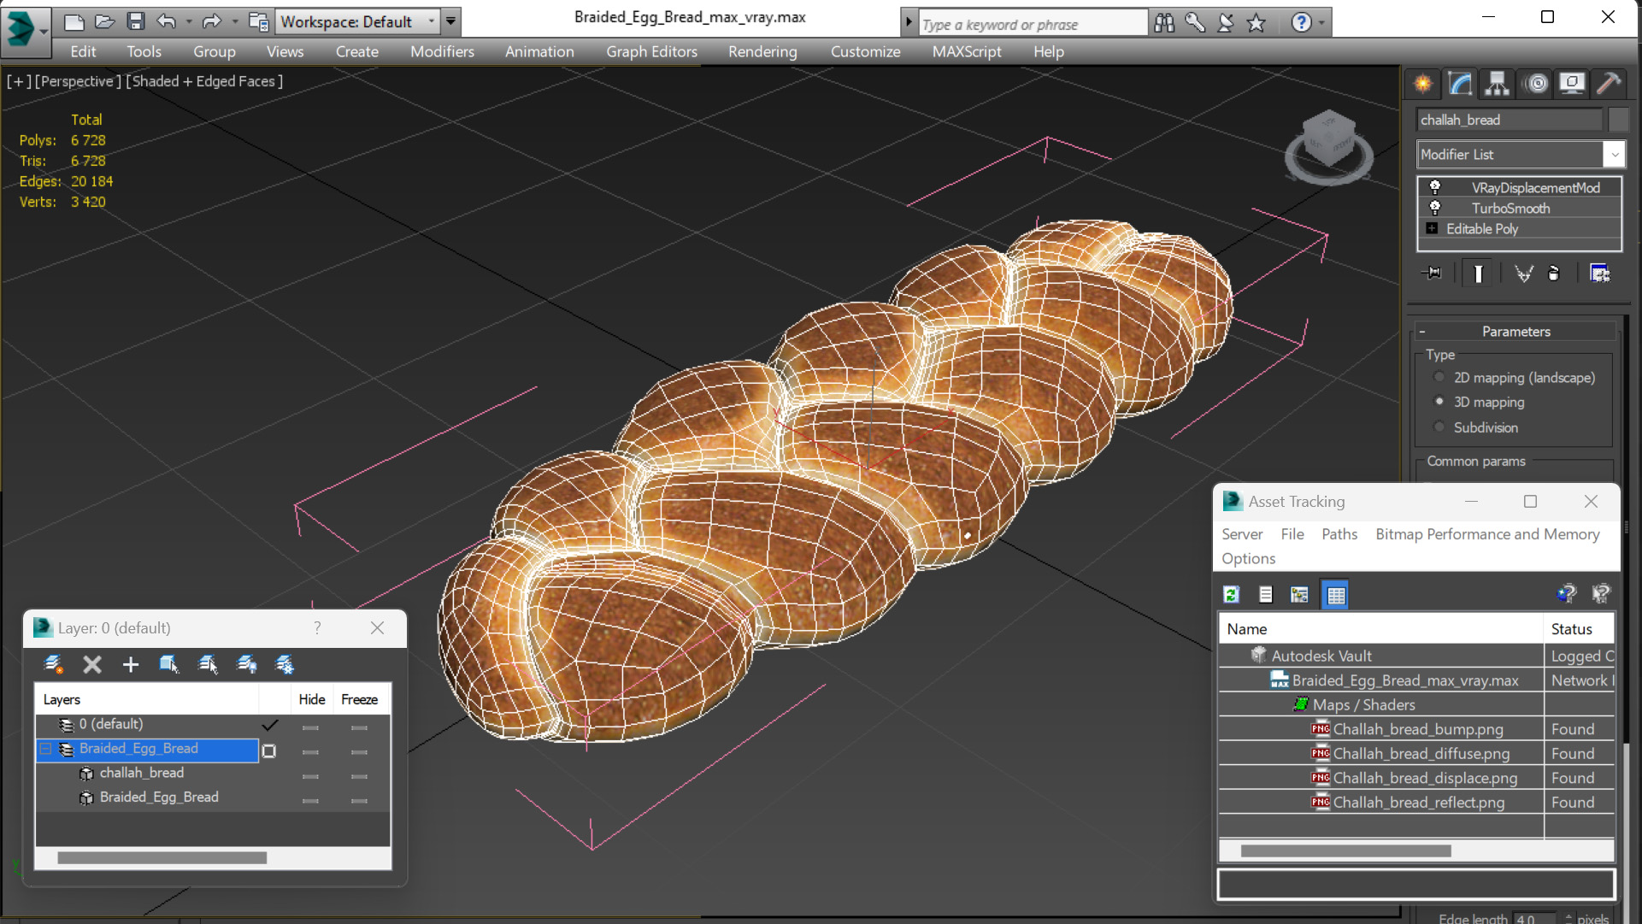Select 2D mapping (landscape) radio button
The height and width of the screenshot is (924, 1642).
click(x=1439, y=377)
